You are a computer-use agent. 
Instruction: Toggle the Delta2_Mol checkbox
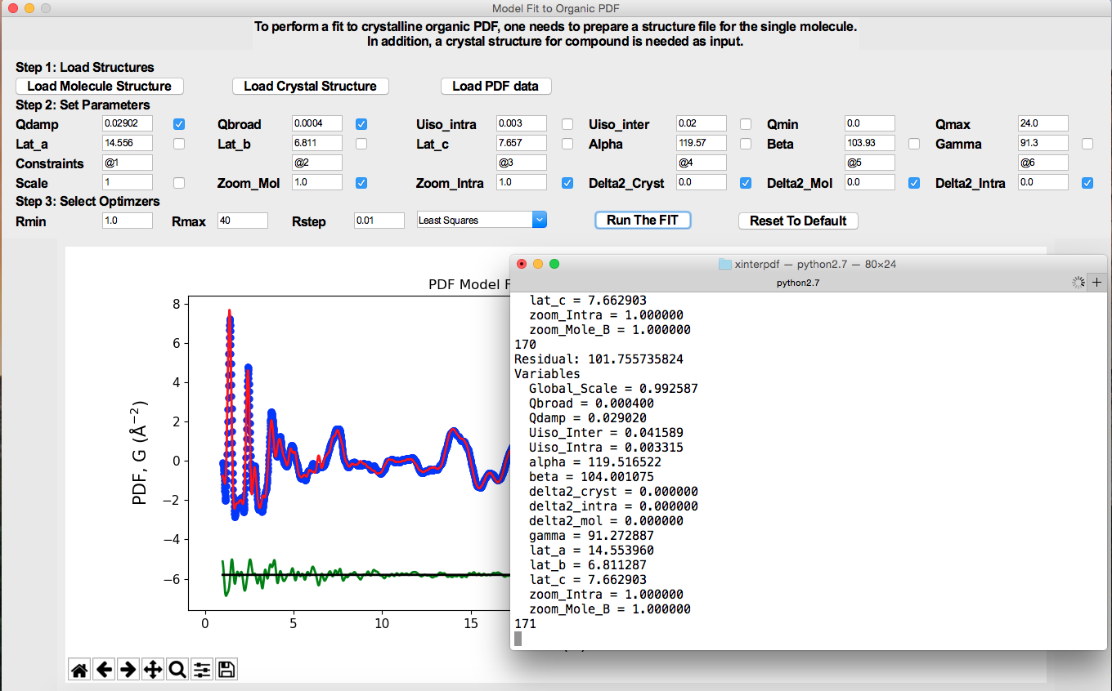tap(914, 183)
